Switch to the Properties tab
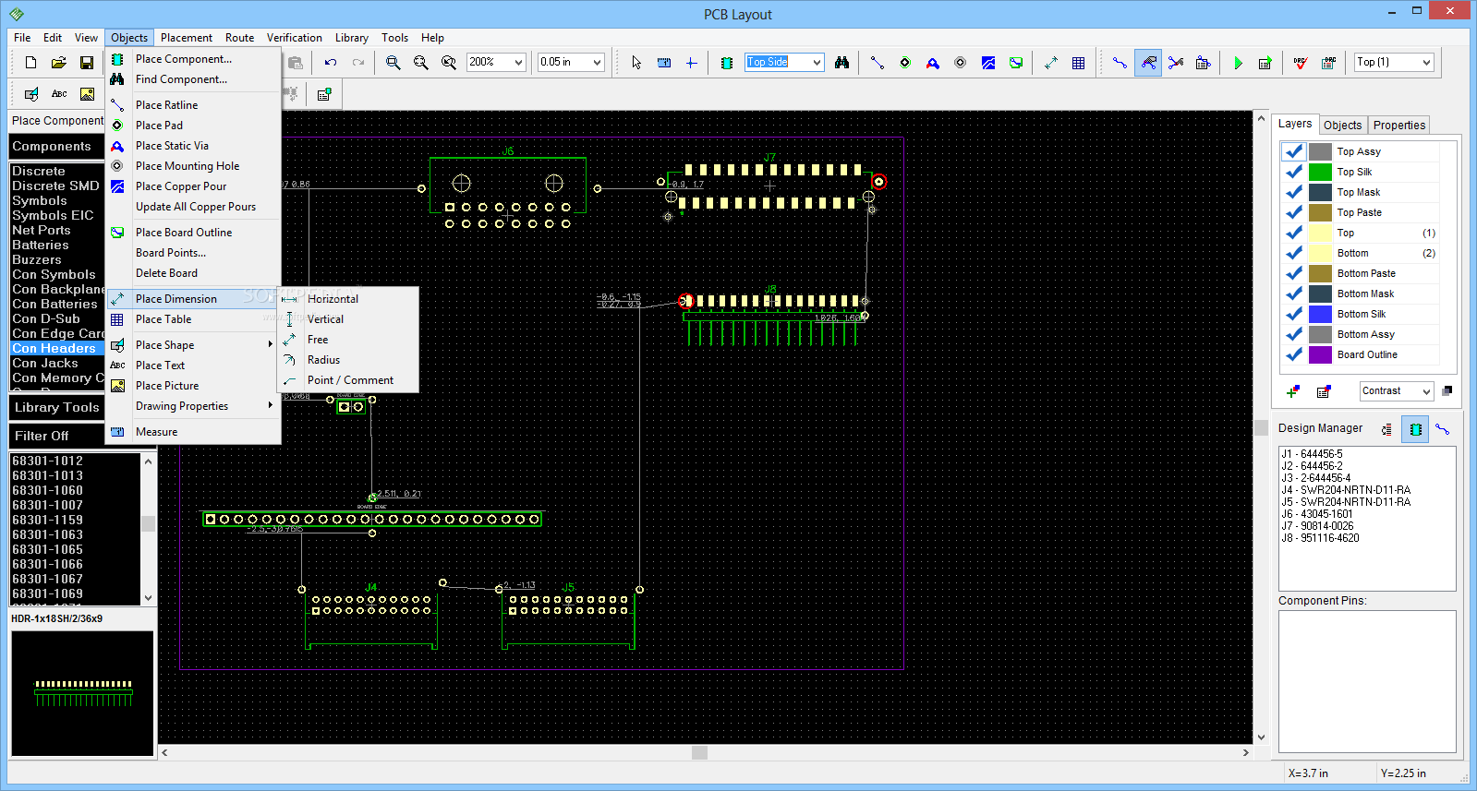The width and height of the screenshot is (1477, 791). tap(1398, 126)
